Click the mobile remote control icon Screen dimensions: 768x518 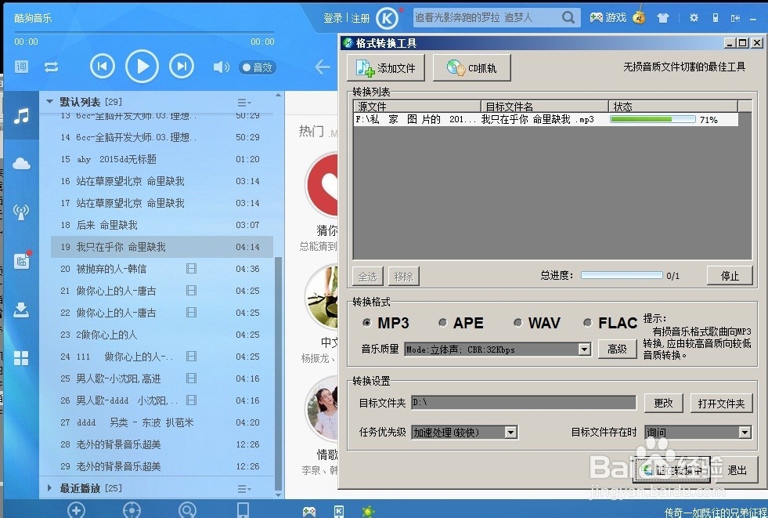coord(715,18)
